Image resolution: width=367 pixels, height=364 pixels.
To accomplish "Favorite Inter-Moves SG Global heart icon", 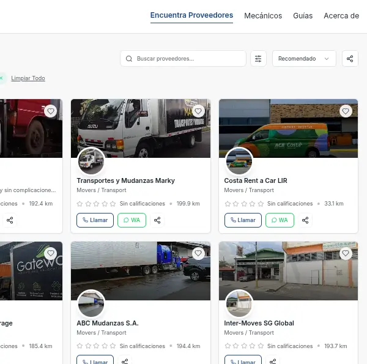I will [346, 253].
